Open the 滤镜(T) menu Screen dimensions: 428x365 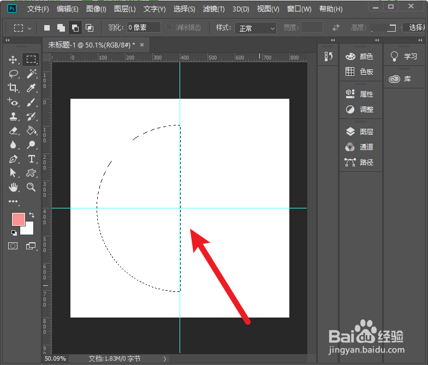(x=214, y=9)
